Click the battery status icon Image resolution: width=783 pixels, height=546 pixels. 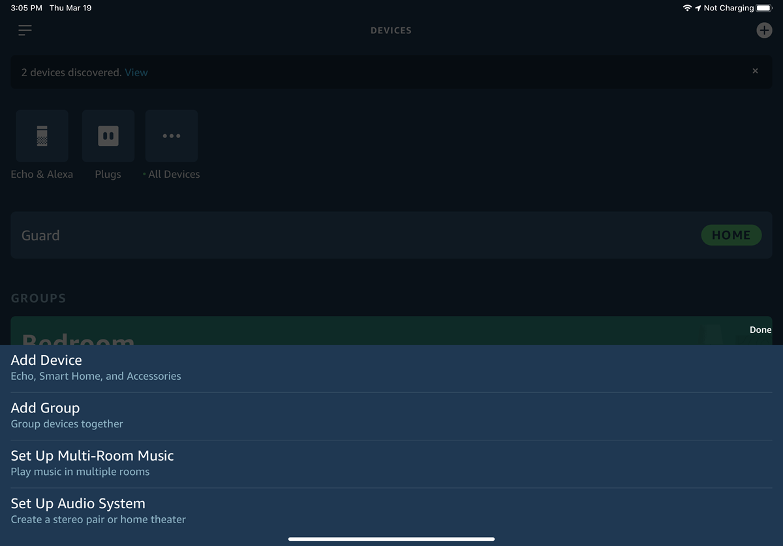764,8
